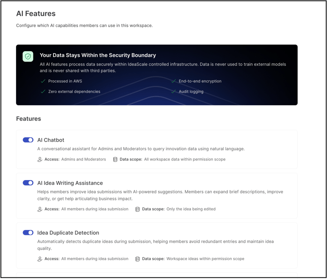Disable the AI Idea Writing Assistance toggle
327x279 pixels.
28,183
